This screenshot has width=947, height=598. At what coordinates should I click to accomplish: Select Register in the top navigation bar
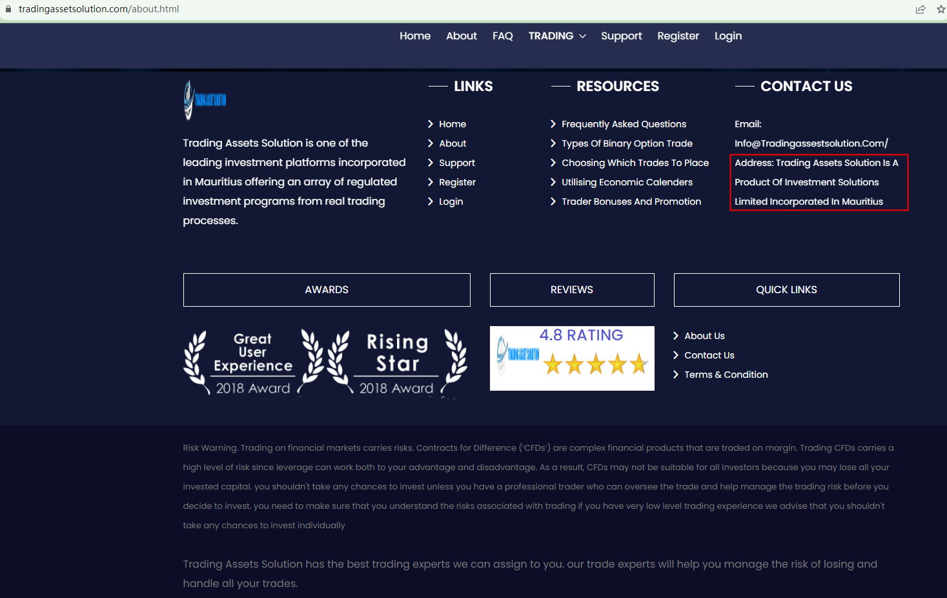pos(678,36)
